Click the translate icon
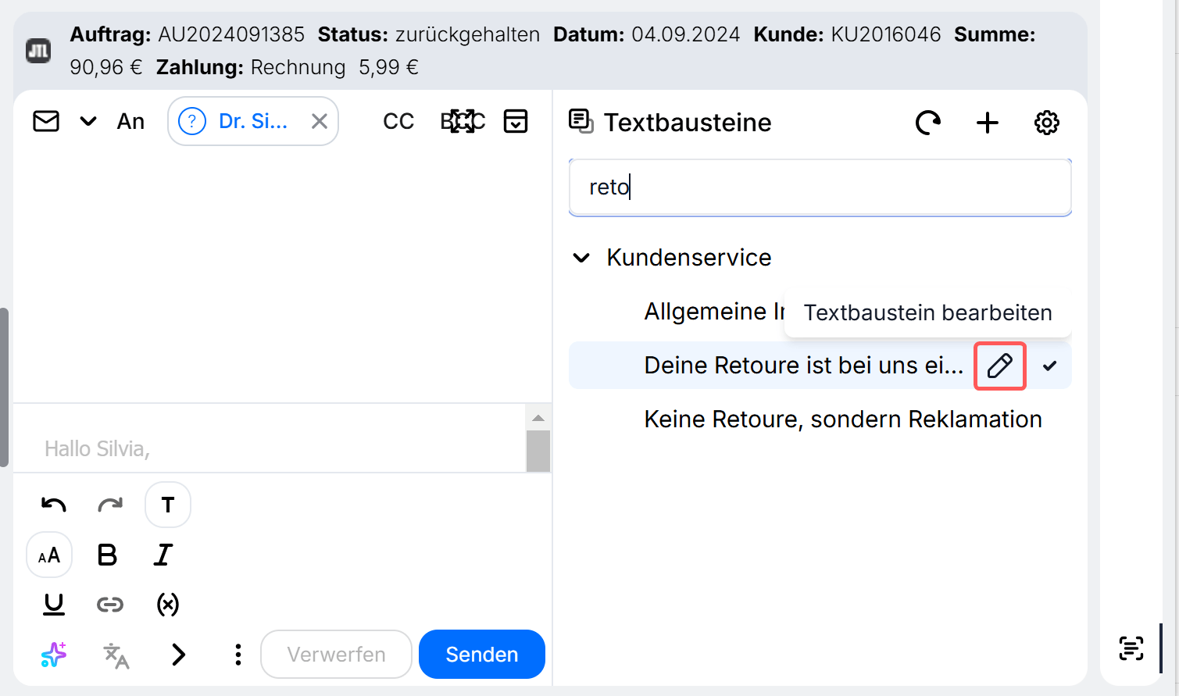Image resolution: width=1179 pixels, height=696 pixels. [116, 655]
